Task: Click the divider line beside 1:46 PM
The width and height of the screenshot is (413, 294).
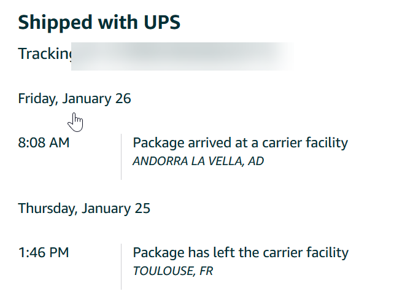Action: [121, 266]
